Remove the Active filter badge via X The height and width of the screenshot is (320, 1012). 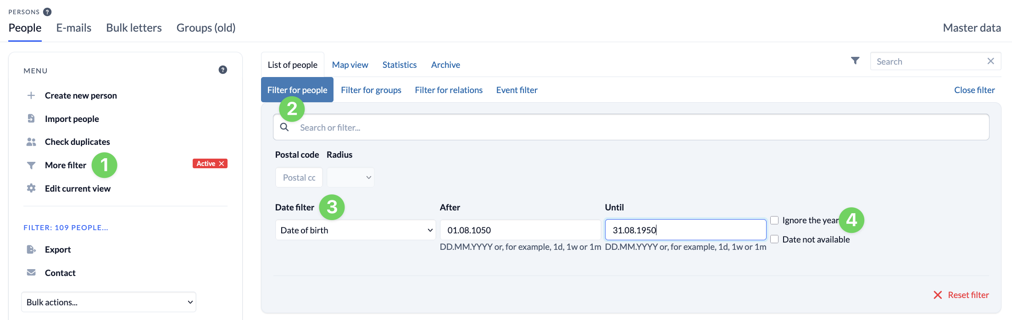coord(222,164)
